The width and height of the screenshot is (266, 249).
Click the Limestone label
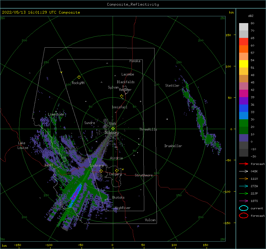(56, 114)
